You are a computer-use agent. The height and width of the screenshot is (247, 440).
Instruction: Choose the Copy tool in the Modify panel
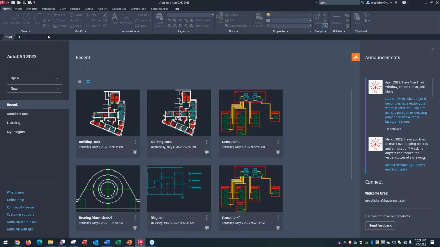(59, 20)
